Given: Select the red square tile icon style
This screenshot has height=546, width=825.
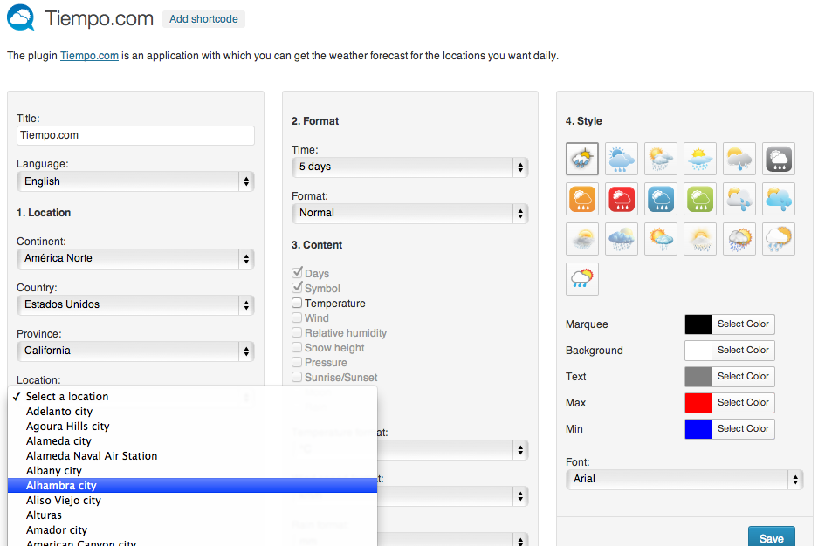Looking at the screenshot, I should coord(622,199).
